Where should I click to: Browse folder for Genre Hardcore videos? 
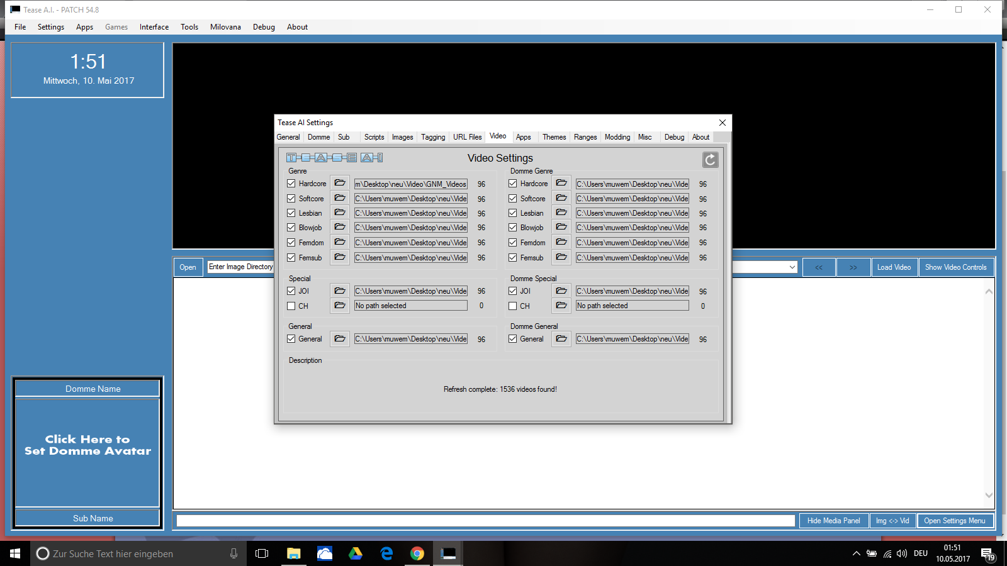(340, 184)
